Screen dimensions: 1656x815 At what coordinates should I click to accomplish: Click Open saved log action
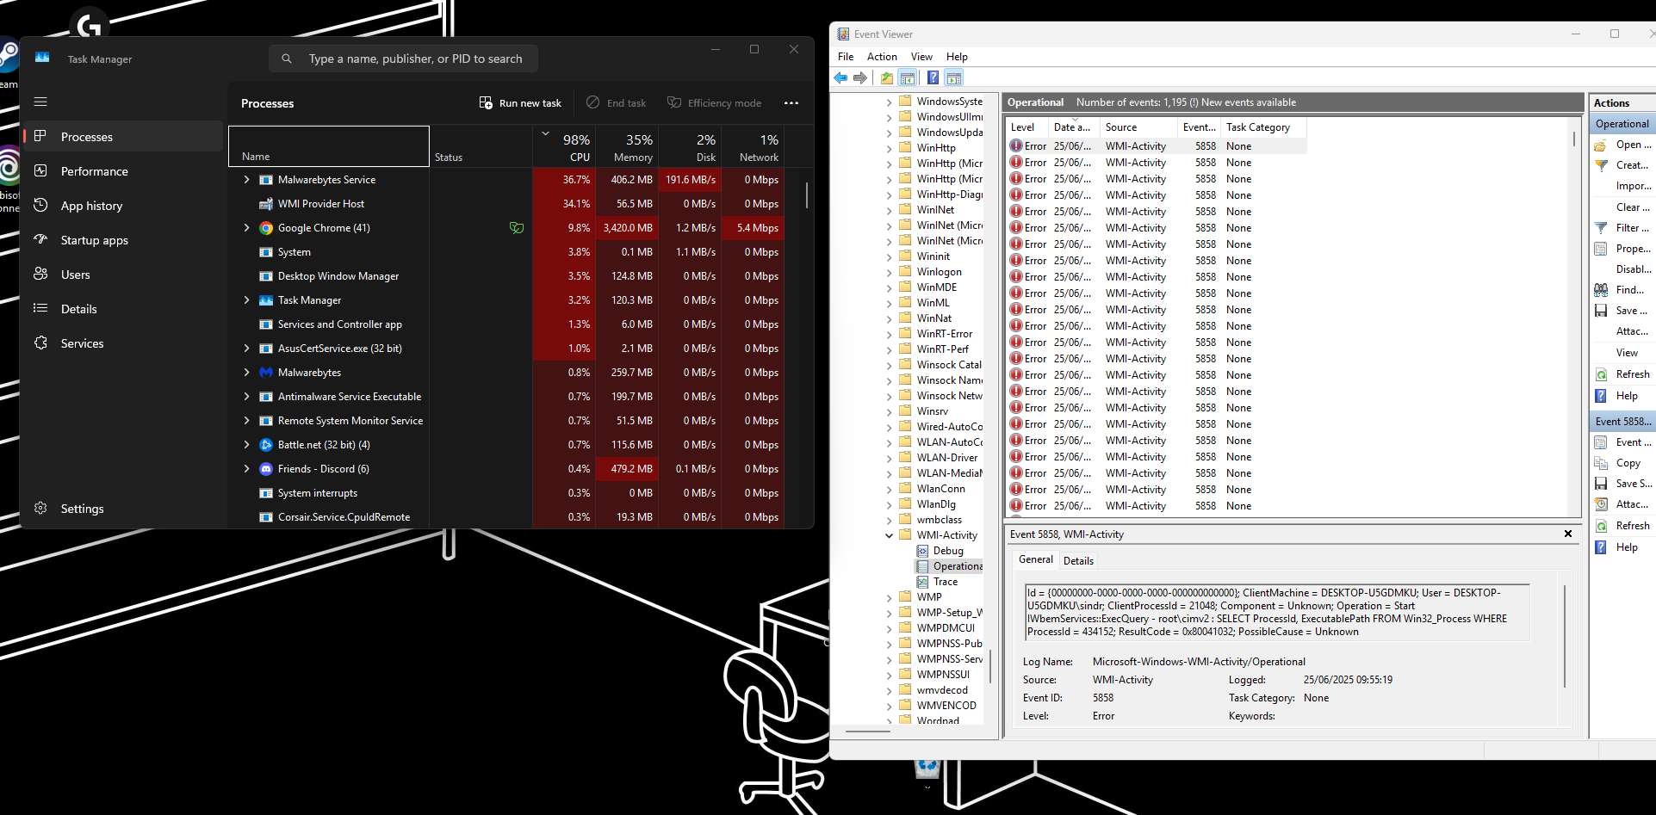pos(1622,145)
